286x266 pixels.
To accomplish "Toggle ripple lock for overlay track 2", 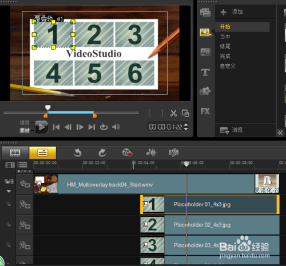I will click(9, 224).
